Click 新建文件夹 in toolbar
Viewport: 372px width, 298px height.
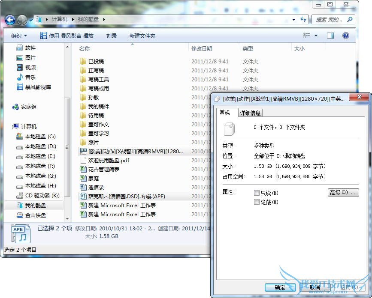tap(142, 36)
